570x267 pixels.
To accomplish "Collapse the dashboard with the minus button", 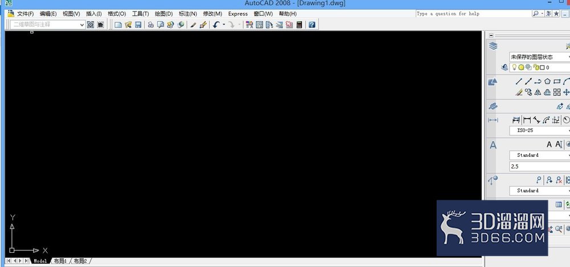I will click(491, 35).
